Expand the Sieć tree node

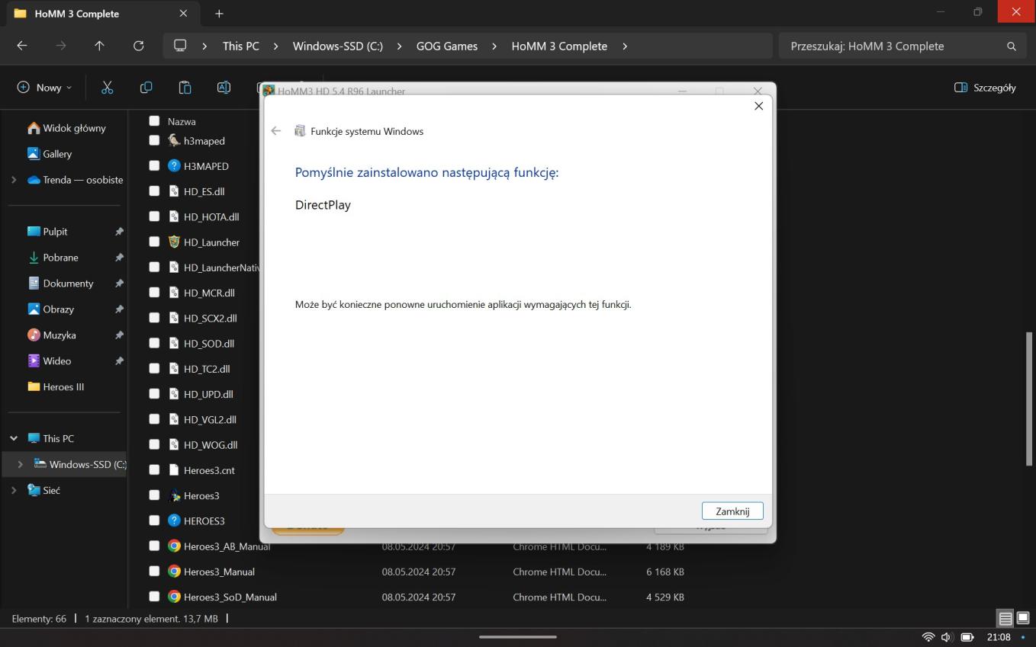coord(14,491)
